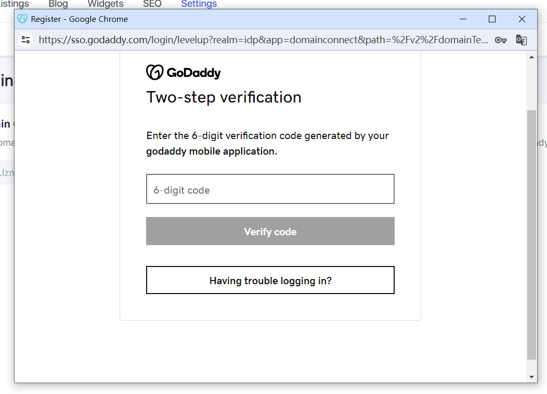Viewport: 547px width, 394px height.
Task: Click the vertical scrollbar thumb in popup
Action: tap(531, 235)
